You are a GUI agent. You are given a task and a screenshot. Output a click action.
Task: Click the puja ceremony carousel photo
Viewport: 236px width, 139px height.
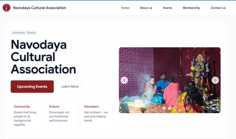[x=170, y=80]
